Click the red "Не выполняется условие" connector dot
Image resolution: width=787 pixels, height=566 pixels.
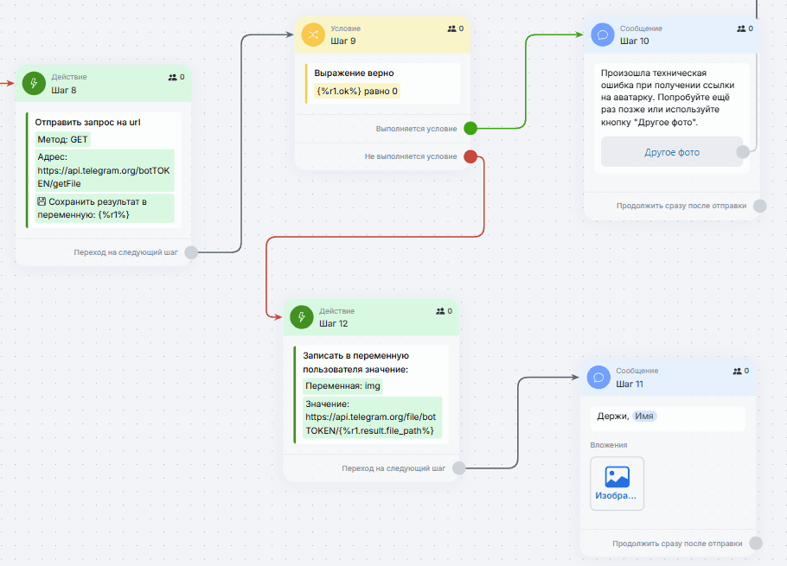[x=470, y=156]
